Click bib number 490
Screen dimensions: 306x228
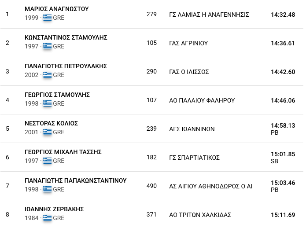(x=151, y=186)
